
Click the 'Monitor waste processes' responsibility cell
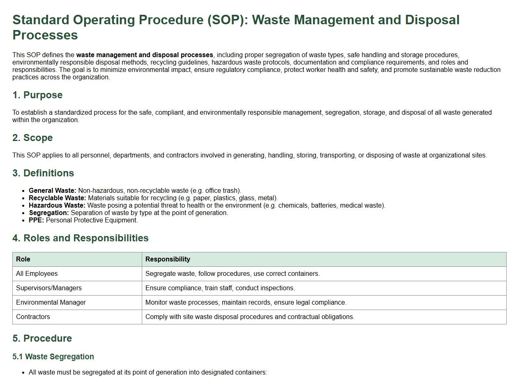click(x=246, y=302)
